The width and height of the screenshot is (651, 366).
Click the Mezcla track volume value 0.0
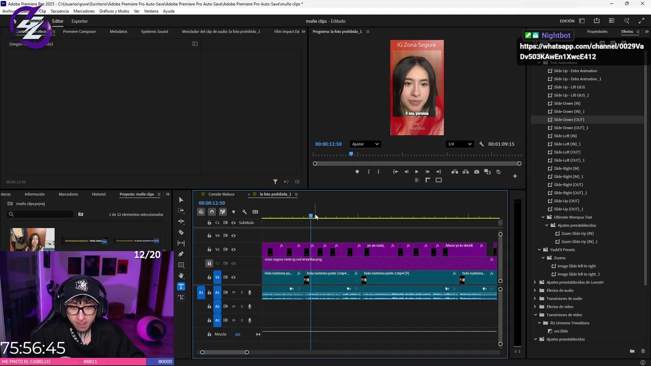(238, 334)
